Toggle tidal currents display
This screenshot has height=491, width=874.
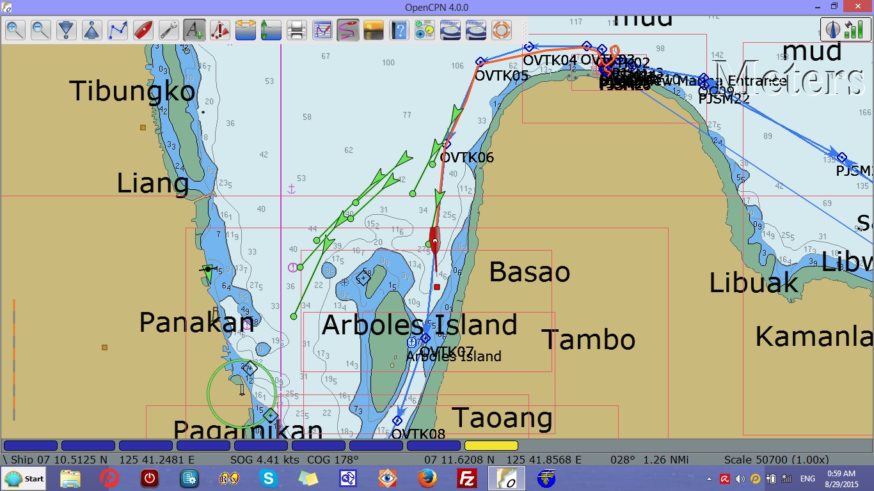coord(271,29)
